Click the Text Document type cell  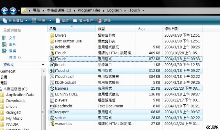110,106
